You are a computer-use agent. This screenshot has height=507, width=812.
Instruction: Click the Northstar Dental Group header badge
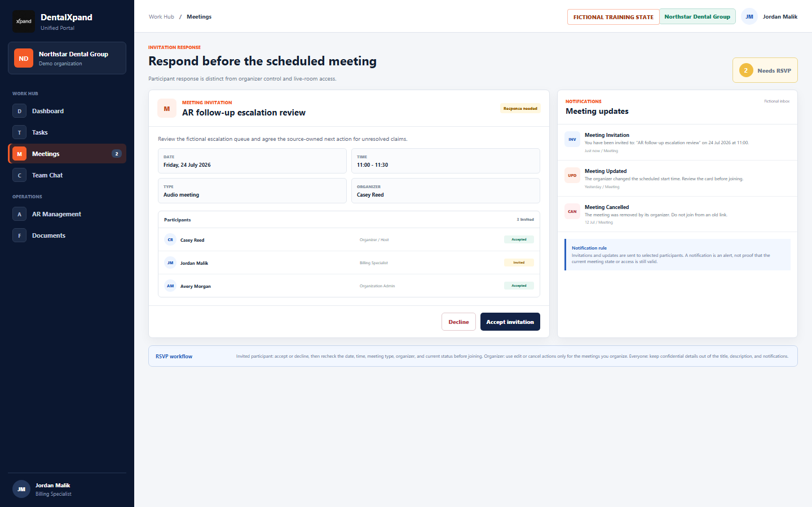pyautogui.click(x=697, y=17)
